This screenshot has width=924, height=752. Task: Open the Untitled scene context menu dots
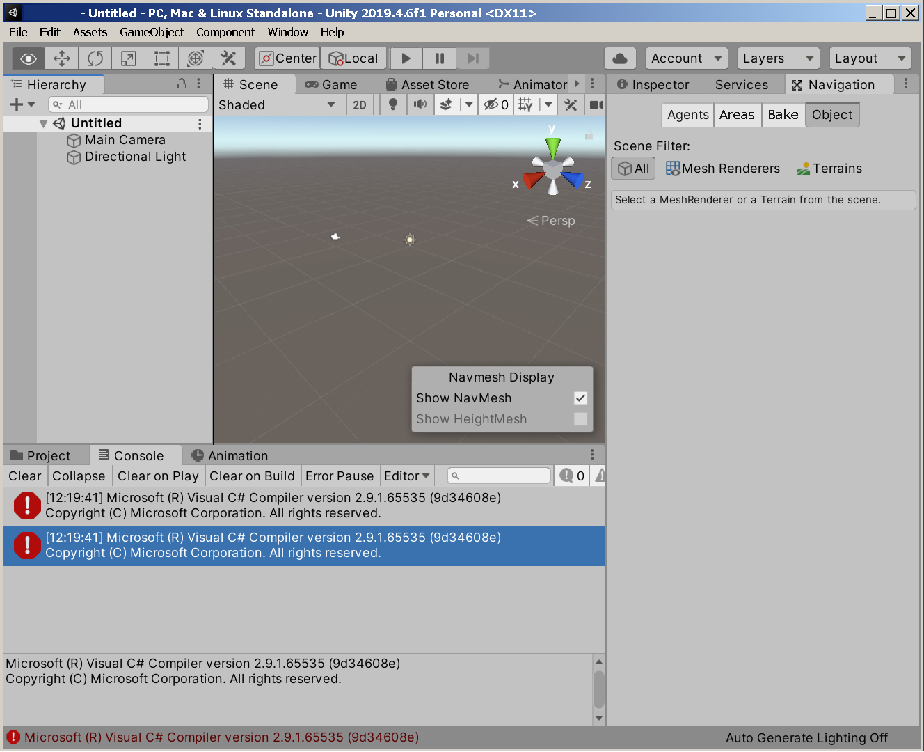coord(200,124)
